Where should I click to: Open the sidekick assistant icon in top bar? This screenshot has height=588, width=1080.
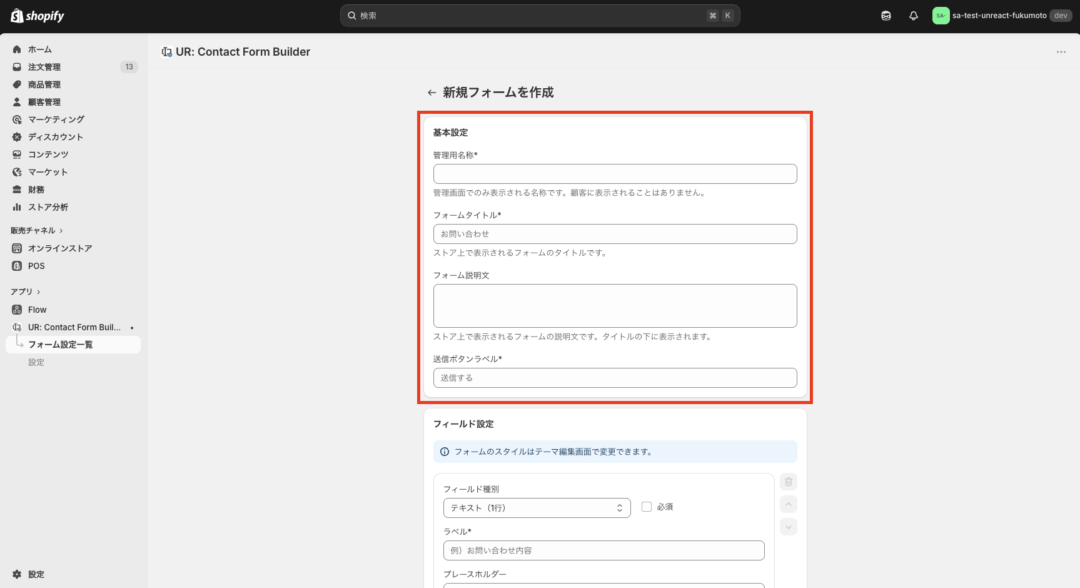pyautogui.click(x=886, y=16)
